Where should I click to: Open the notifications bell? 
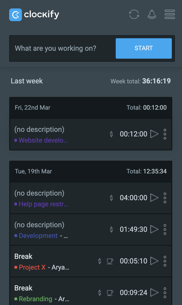click(x=152, y=14)
